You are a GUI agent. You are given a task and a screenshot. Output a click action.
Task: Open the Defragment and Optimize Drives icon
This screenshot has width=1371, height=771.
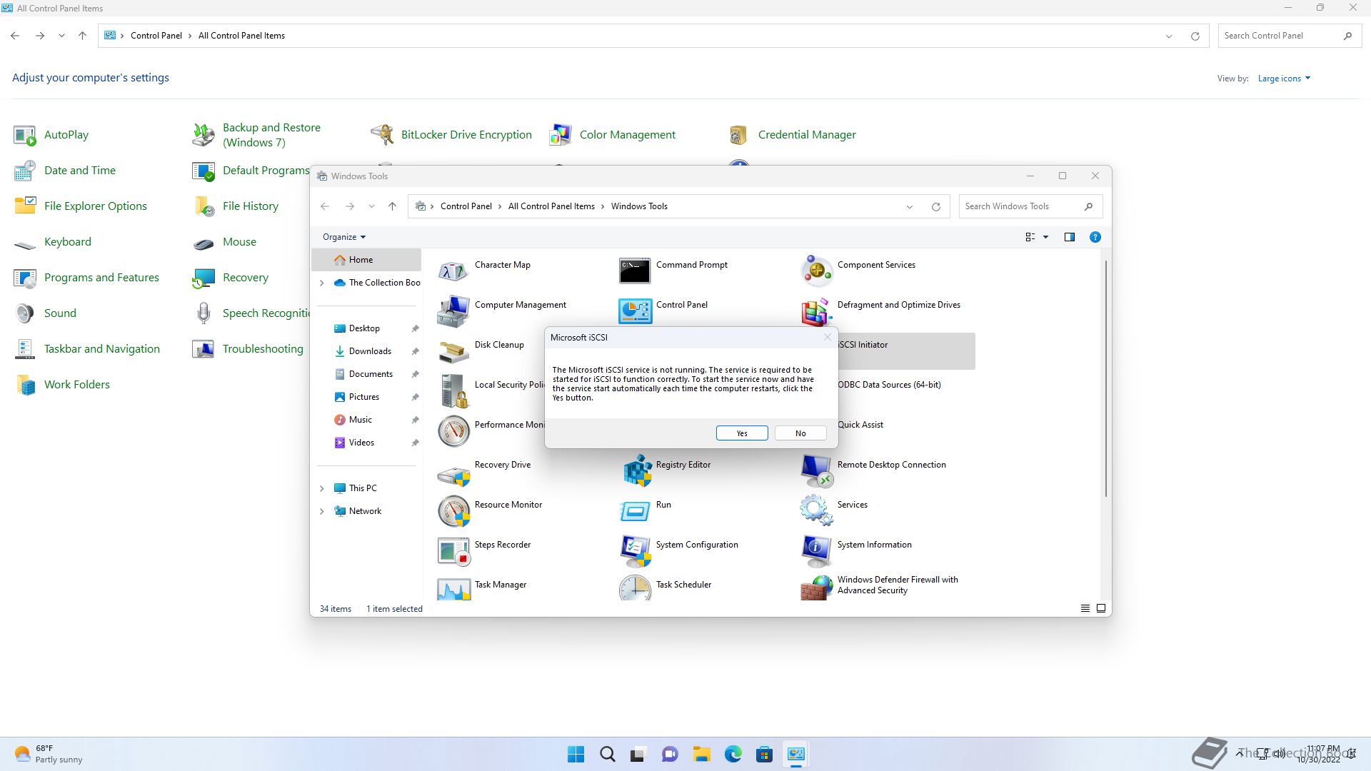[x=816, y=311]
